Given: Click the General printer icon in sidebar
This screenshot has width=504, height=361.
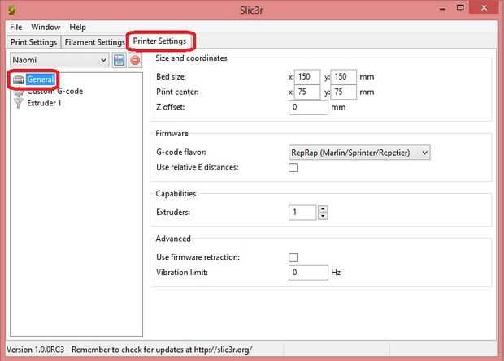Looking at the screenshot, I should coord(19,80).
